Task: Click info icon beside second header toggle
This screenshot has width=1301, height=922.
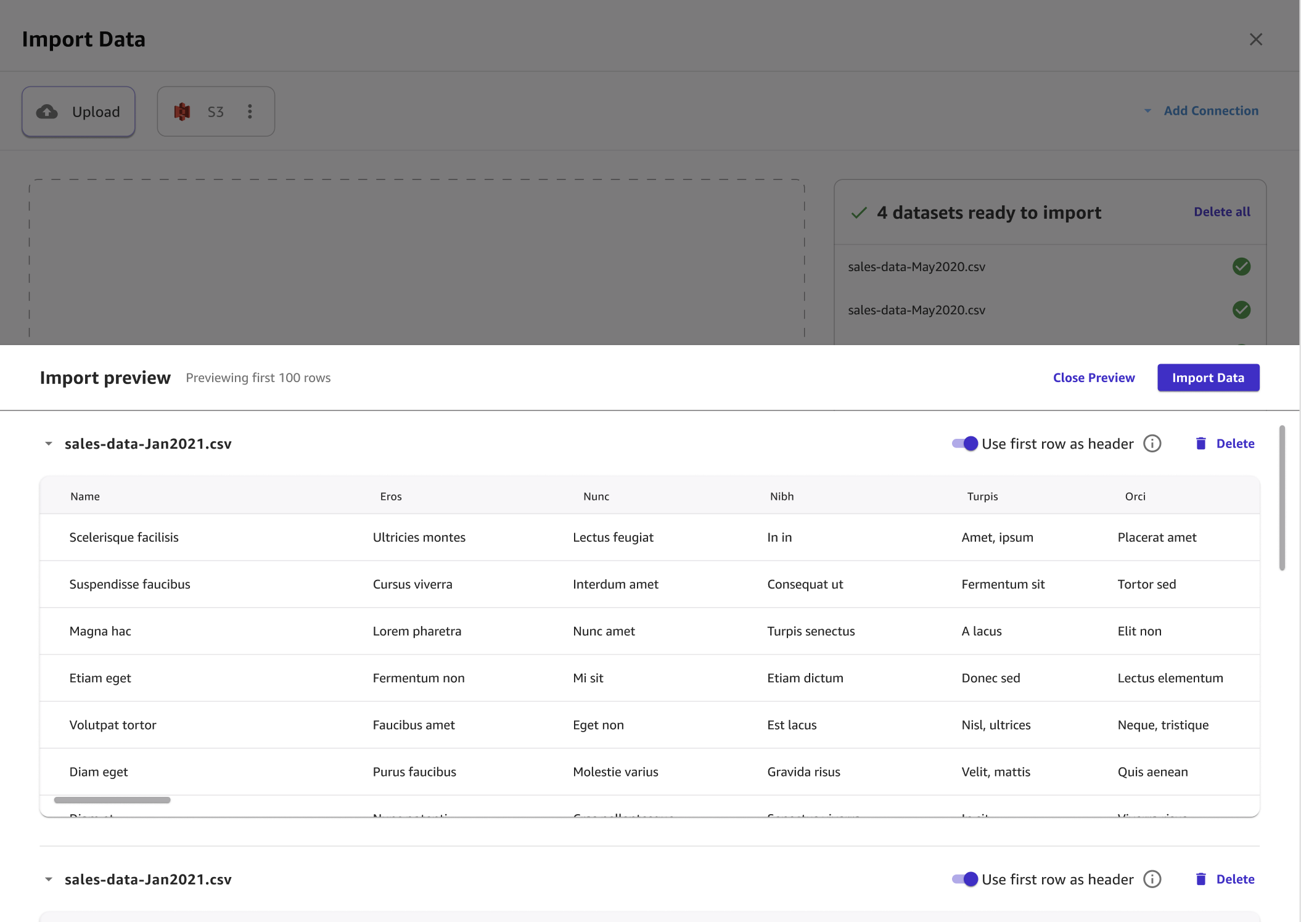Action: pos(1152,879)
